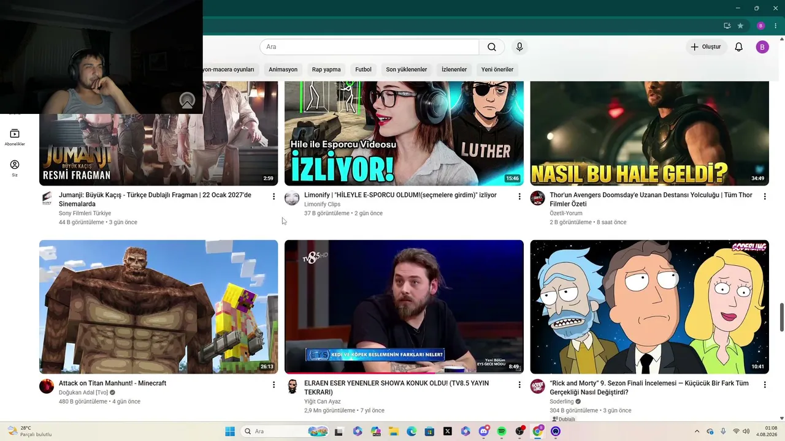Open options for Rick and Morty video
This screenshot has width=785, height=441.
point(764,385)
